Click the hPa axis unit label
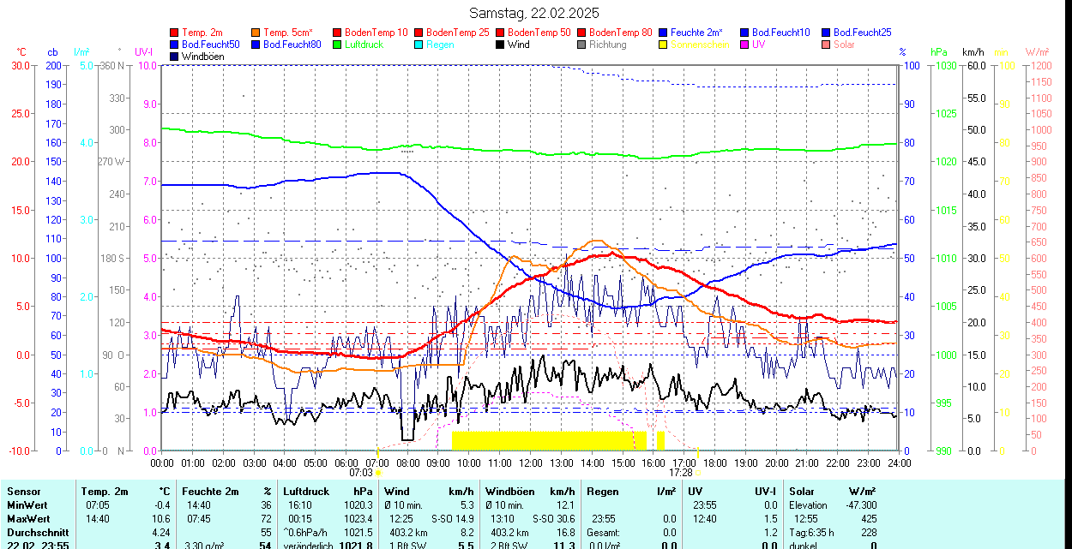Screen dimensions: 1072x549 [941, 52]
